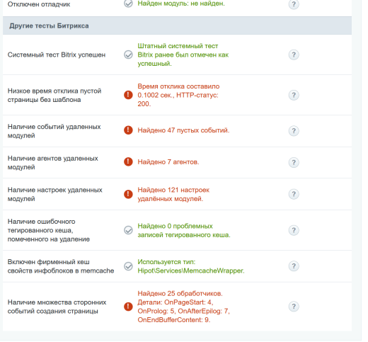This screenshot has height=342, width=368.
Task: Select 'Включен фирменный кеш свойств инфоблоков' label
Action: [x=61, y=266]
